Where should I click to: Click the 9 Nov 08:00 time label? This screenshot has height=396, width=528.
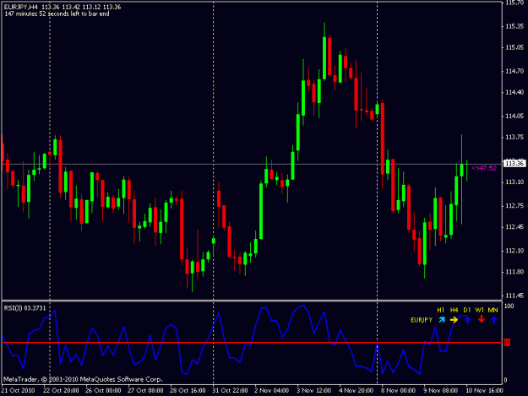[x=440, y=391]
